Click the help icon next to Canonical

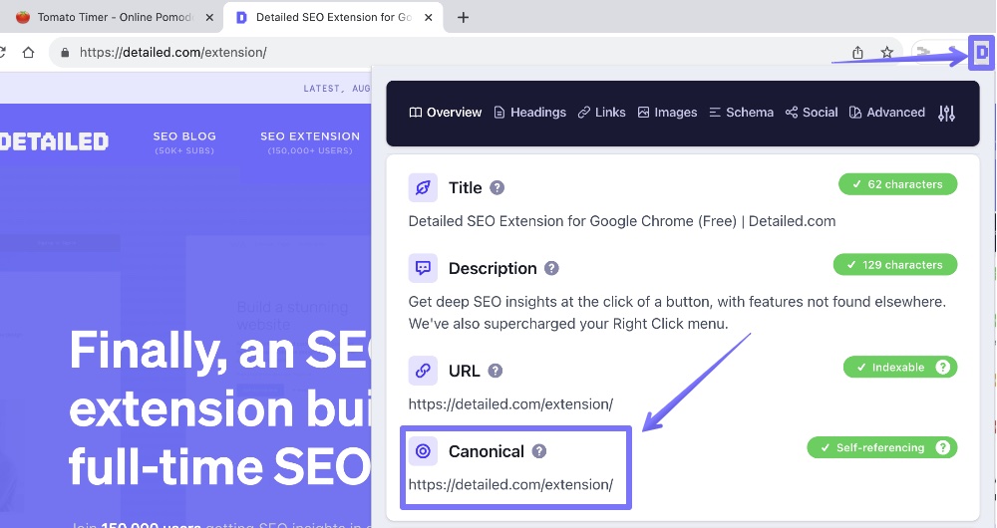point(539,451)
